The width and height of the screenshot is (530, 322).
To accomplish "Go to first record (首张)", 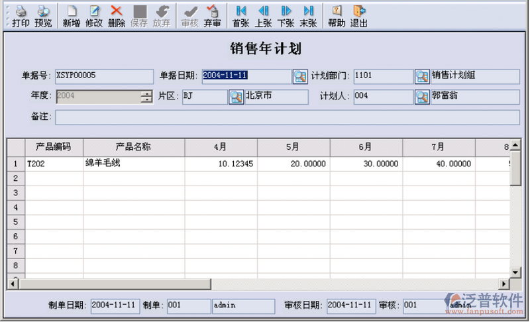I will 241,16.
